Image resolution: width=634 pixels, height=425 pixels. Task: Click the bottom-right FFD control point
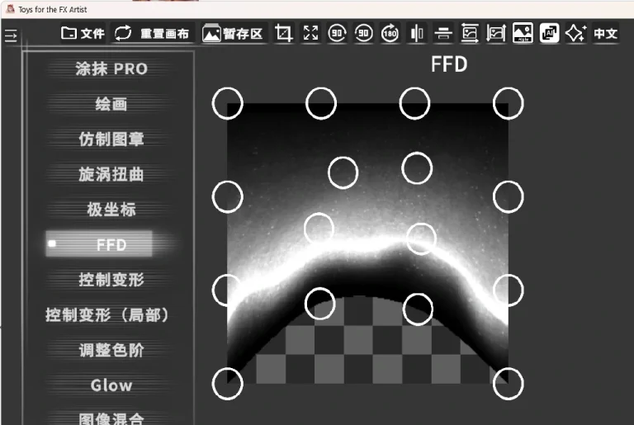coord(509,383)
